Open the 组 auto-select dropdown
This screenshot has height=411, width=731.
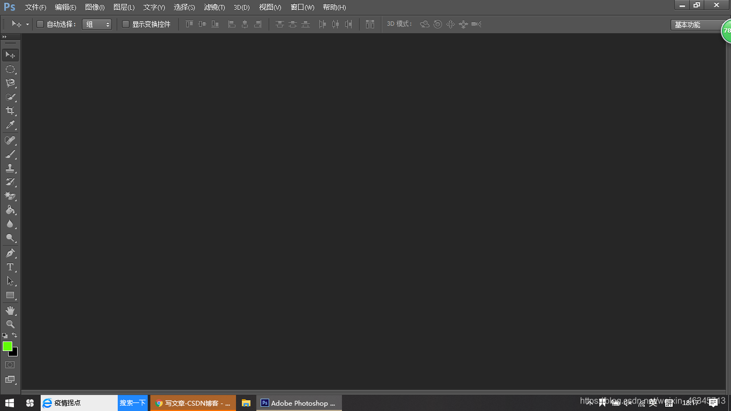(97, 24)
